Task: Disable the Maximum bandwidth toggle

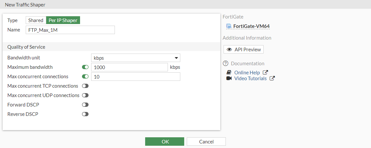Action: (85, 67)
